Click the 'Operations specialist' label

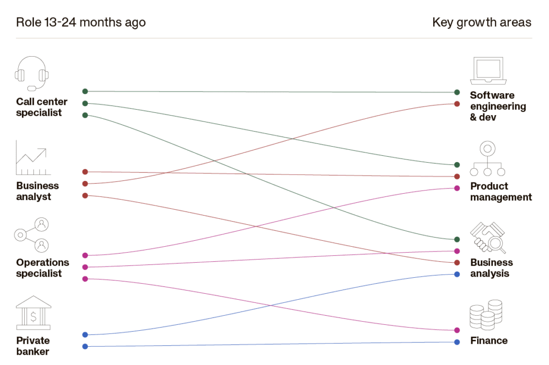pos(42,268)
